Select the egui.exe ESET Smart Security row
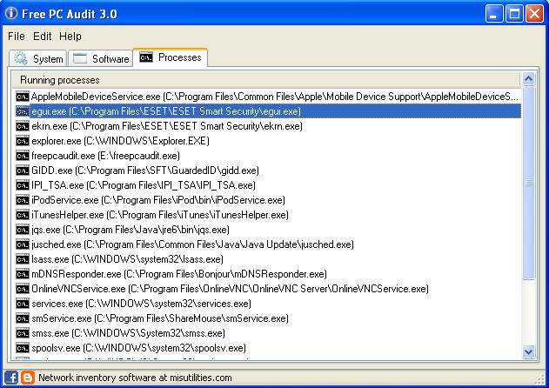 point(268,111)
